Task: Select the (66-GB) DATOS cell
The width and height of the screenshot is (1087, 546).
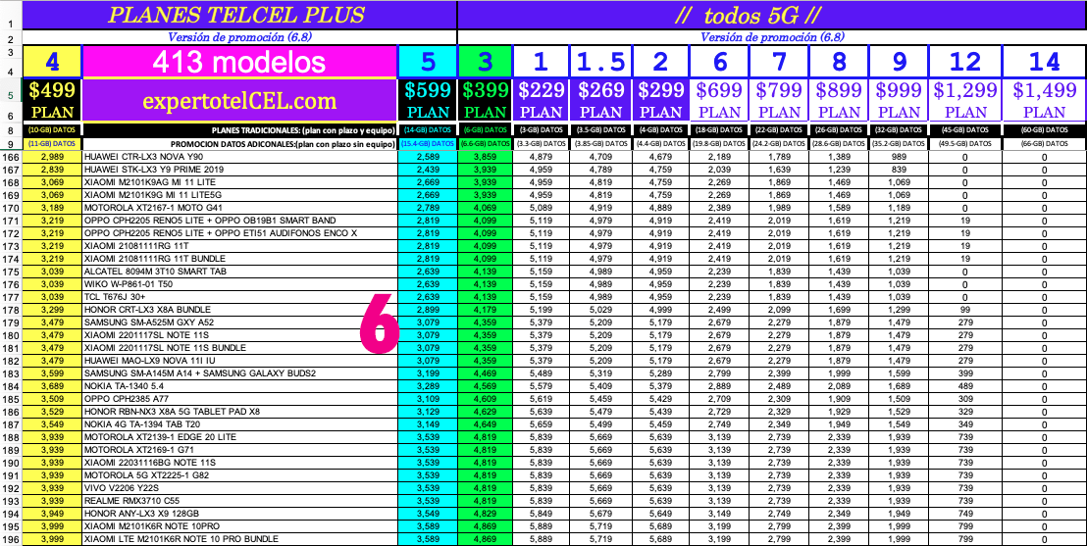Action: (1045, 143)
